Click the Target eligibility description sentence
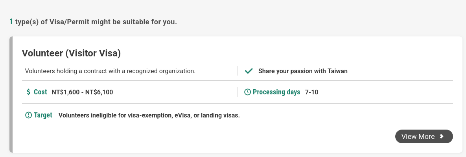 coord(149,115)
